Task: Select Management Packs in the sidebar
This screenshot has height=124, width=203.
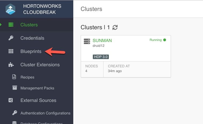Action: [37, 88]
